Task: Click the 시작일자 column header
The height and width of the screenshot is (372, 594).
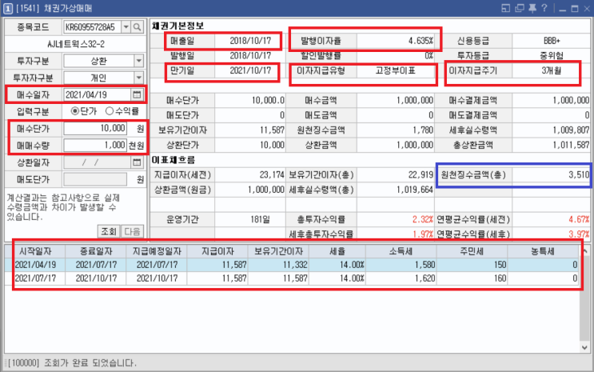Action: tap(35, 251)
